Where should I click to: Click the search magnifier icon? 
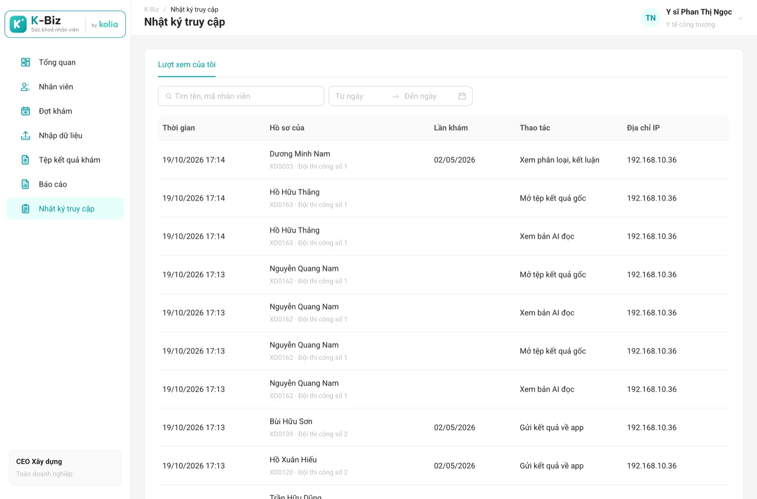(168, 96)
